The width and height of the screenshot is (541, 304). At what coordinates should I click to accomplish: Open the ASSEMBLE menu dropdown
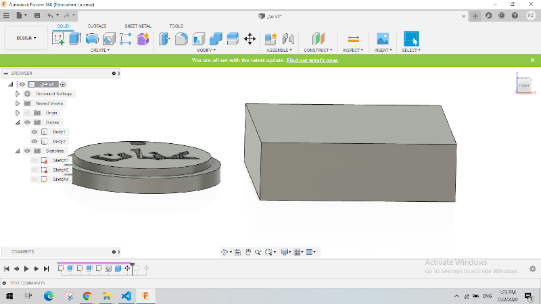279,50
